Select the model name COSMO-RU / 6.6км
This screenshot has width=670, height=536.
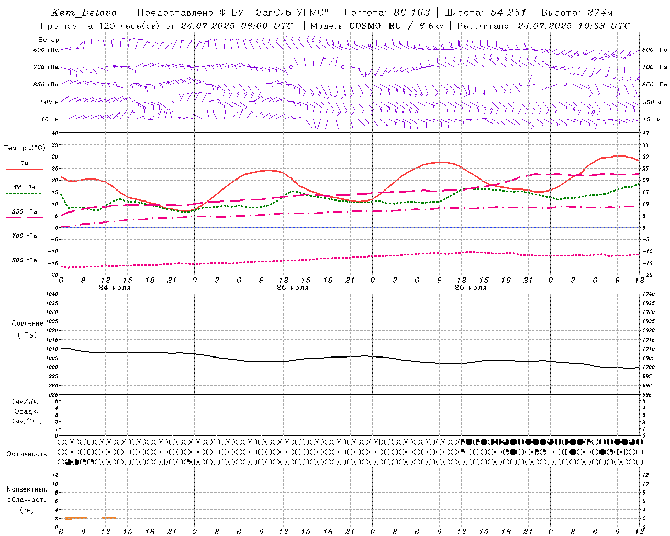point(397,26)
